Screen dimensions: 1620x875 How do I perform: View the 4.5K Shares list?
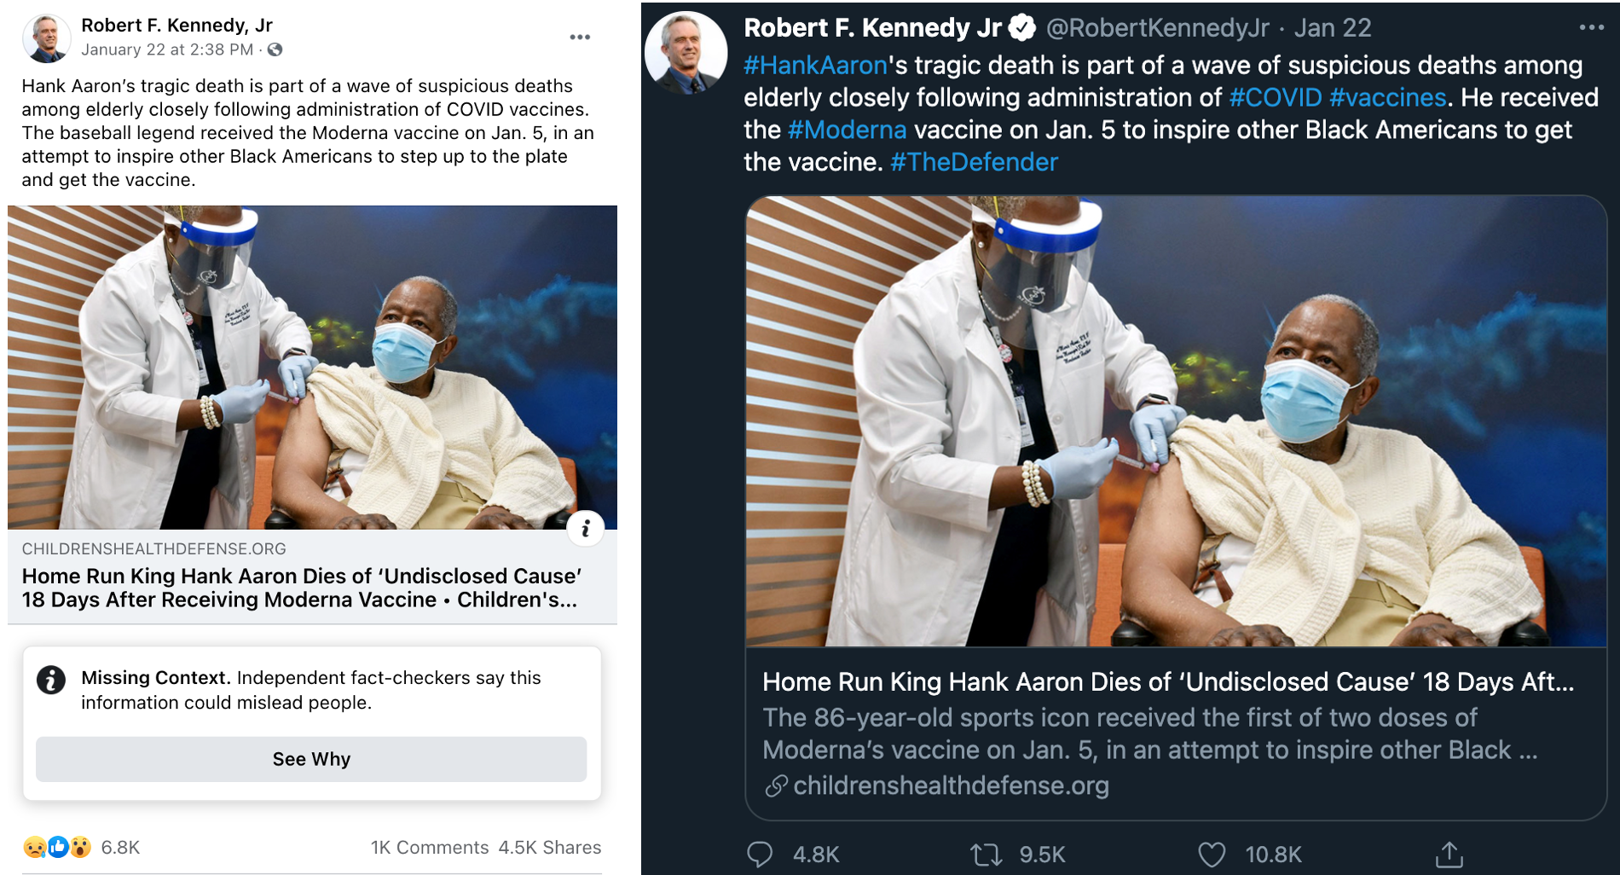coord(549,847)
